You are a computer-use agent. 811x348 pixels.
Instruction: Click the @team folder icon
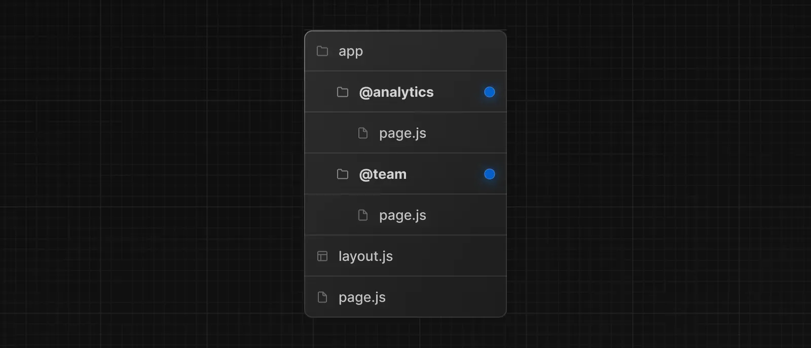[343, 174]
